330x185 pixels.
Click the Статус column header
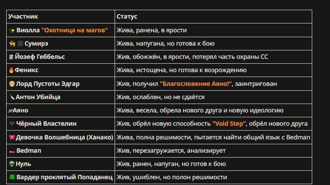point(127,16)
